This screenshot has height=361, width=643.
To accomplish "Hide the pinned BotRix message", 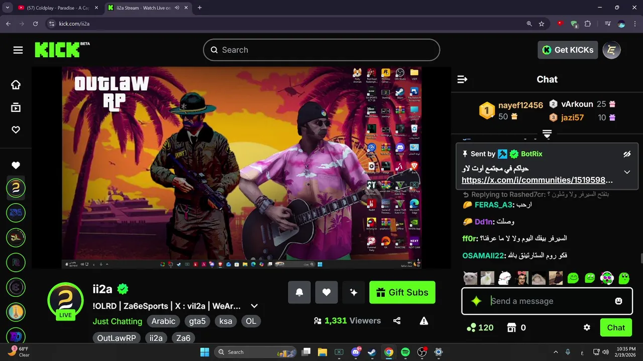I will (x=627, y=154).
